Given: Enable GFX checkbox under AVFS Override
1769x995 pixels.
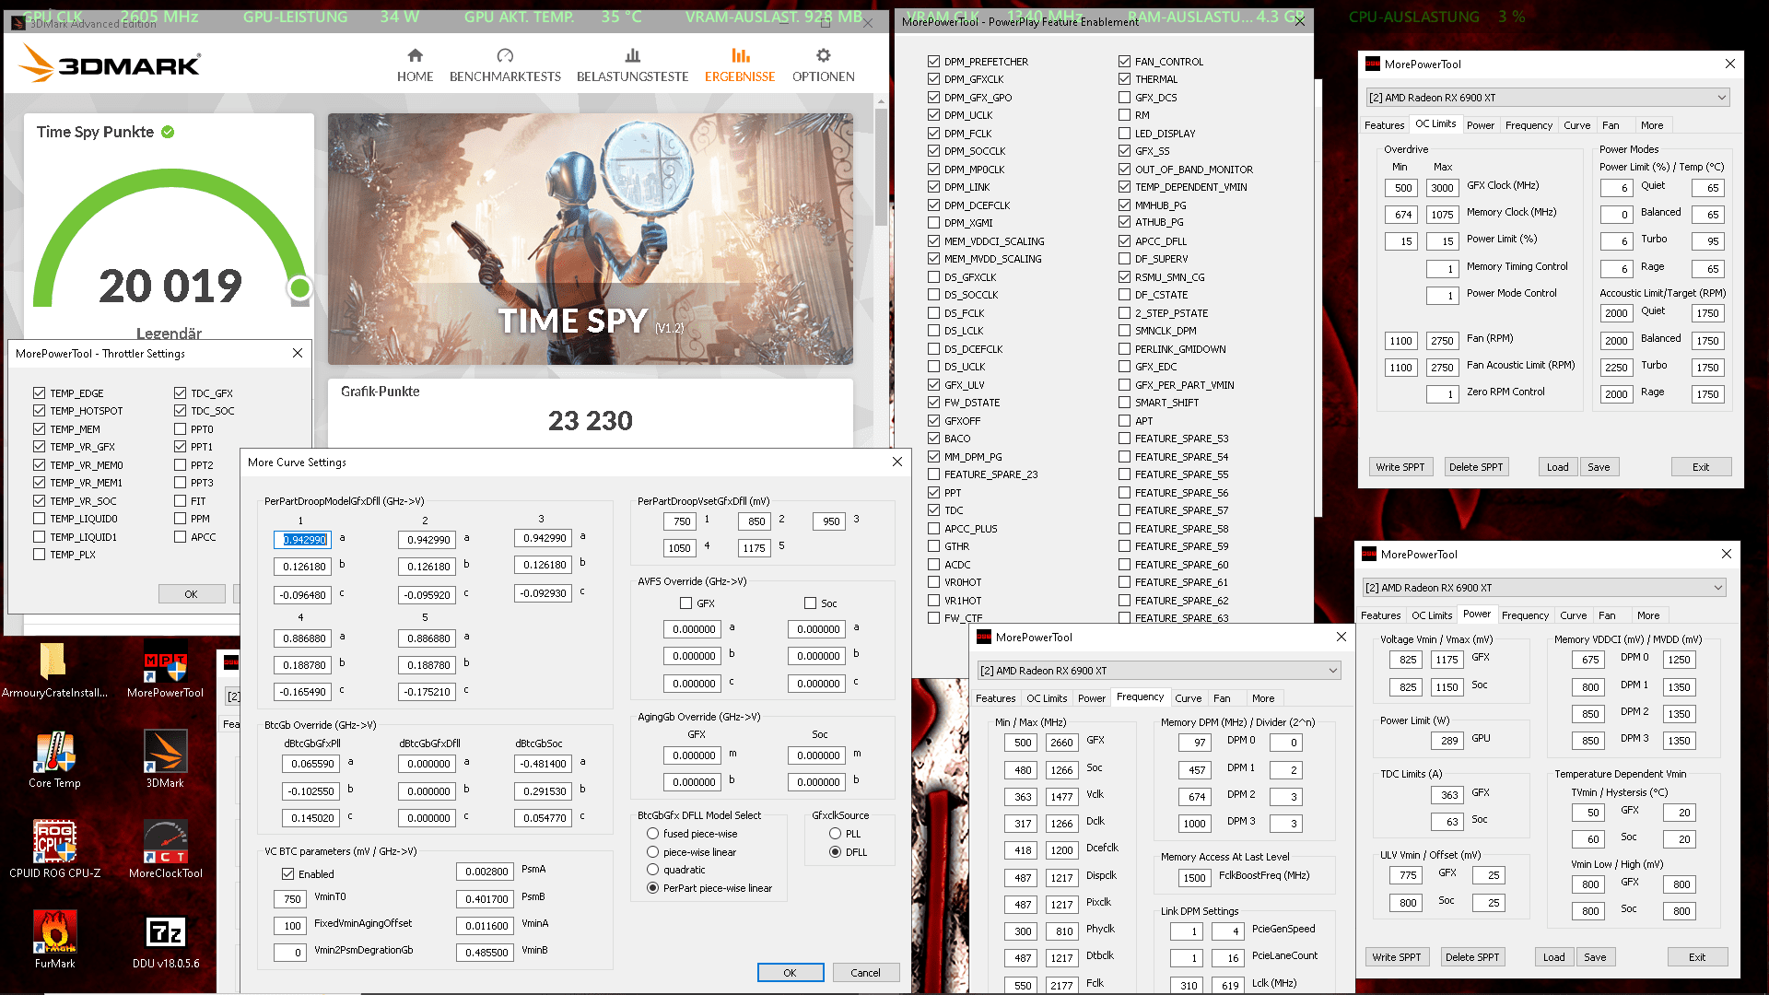Looking at the screenshot, I should 685,603.
